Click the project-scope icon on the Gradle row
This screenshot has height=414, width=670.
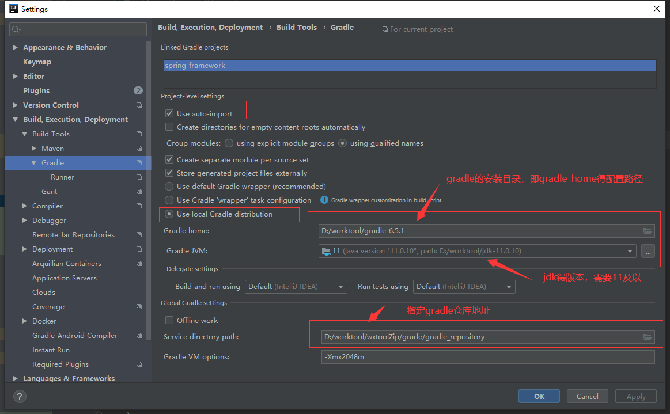pyautogui.click(x=139, y=163)
